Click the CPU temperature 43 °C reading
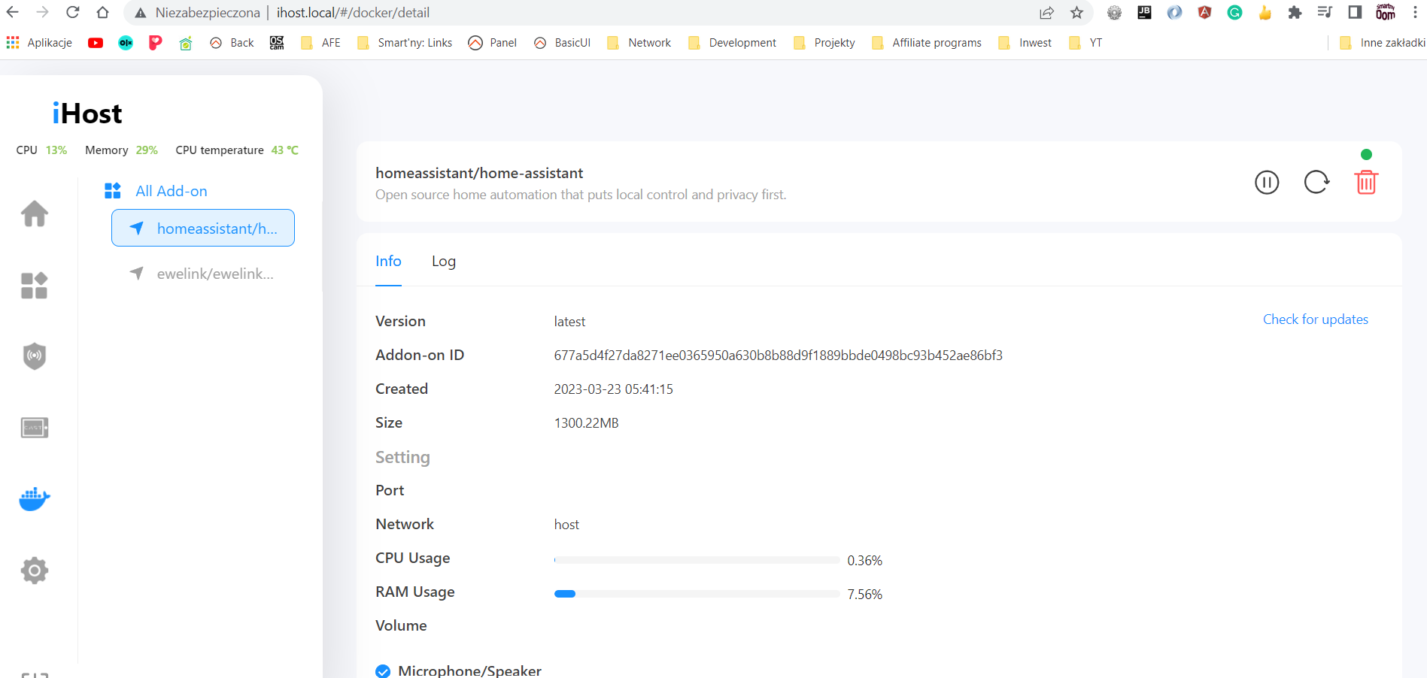 pyautogui.click(x=237, y=150)
